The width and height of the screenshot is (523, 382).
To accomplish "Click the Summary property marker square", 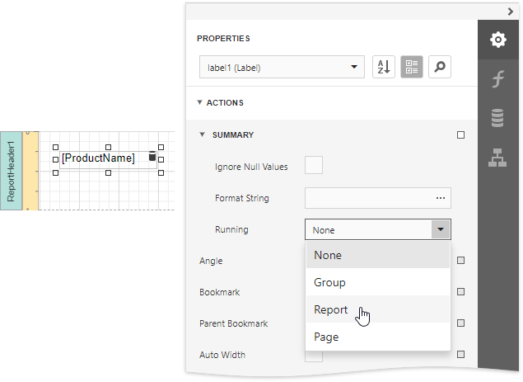I will point(460,134).
